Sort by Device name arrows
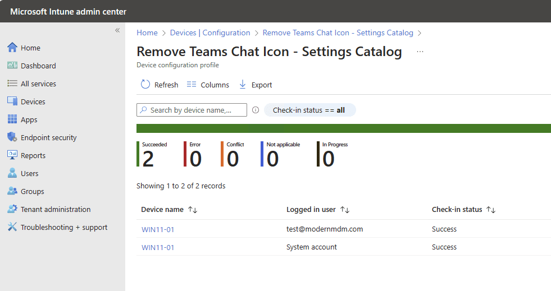 click(x=193, y=210)
